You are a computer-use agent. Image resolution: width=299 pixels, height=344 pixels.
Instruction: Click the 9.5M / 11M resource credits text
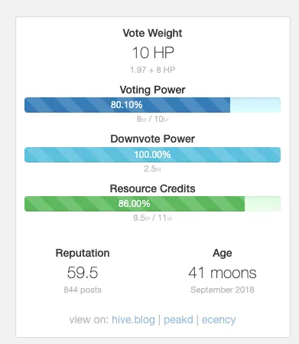(x=152, y=218)
